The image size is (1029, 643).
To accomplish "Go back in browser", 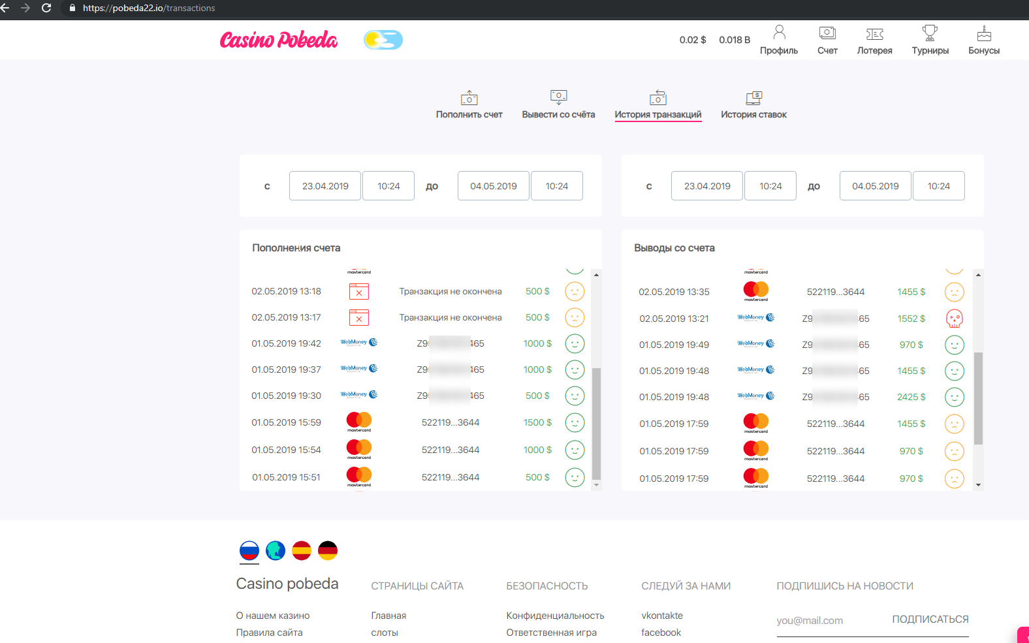I will click(x=5, y=8).
